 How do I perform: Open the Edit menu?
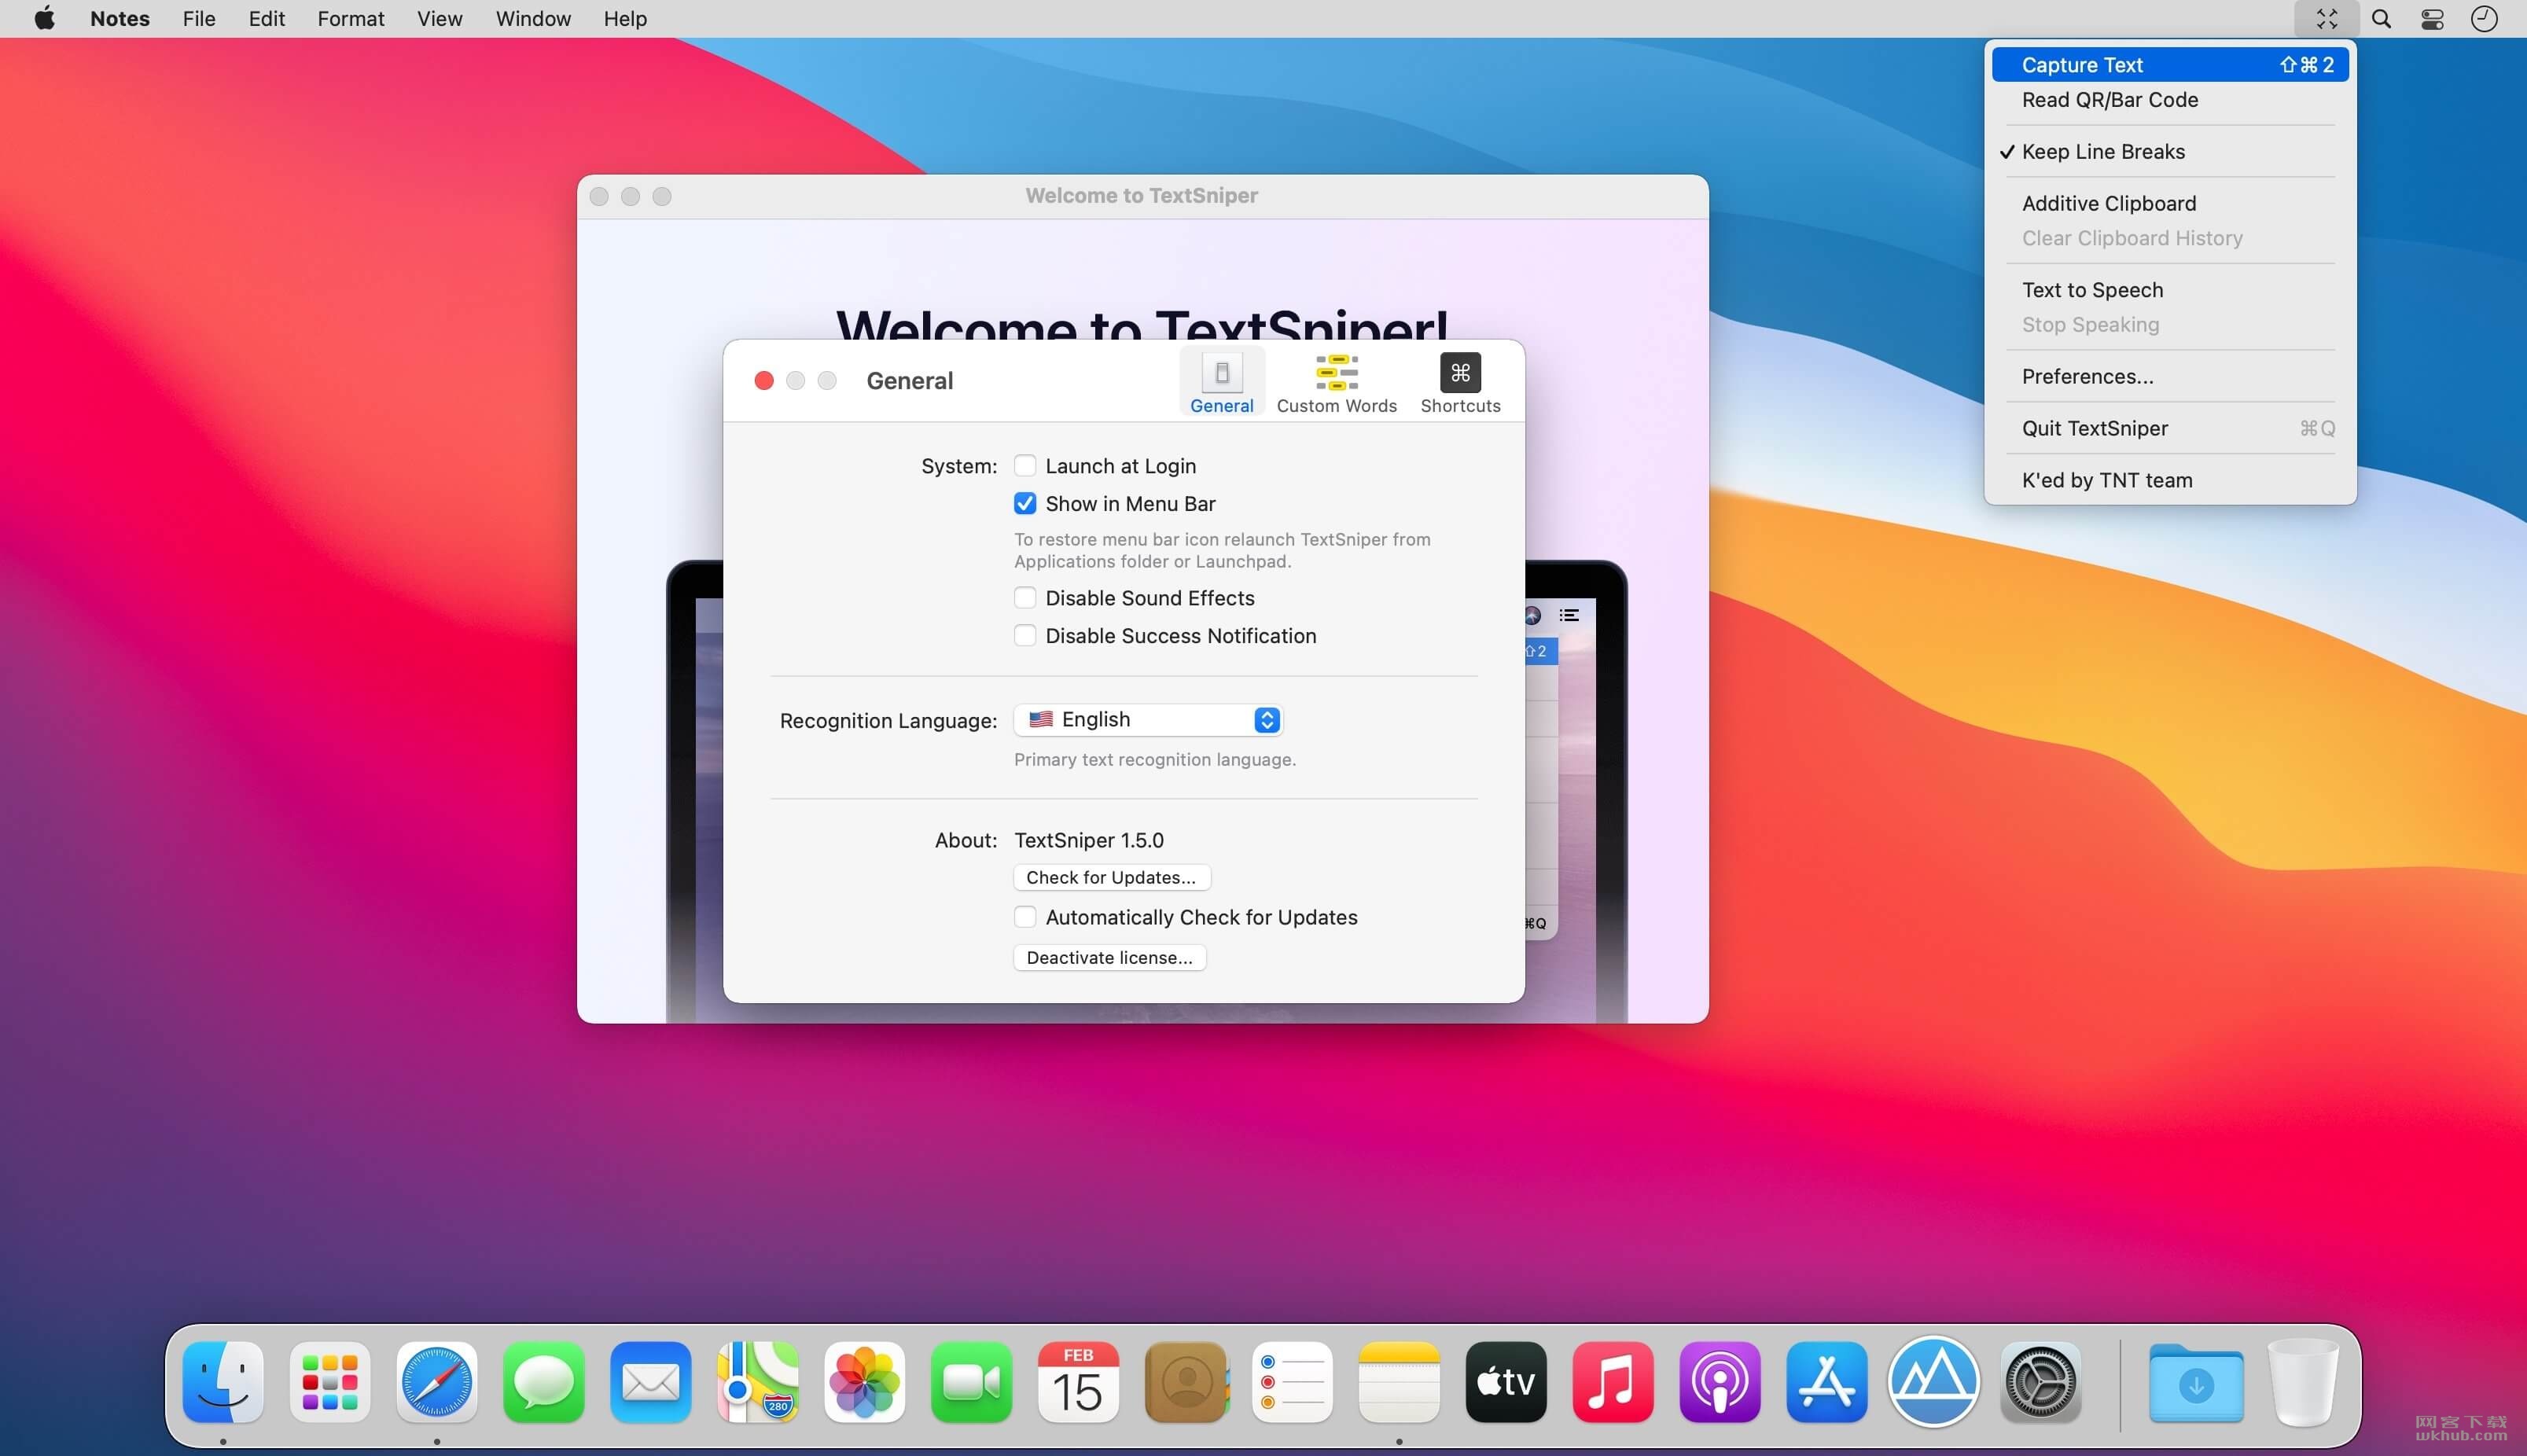[266, 19]
